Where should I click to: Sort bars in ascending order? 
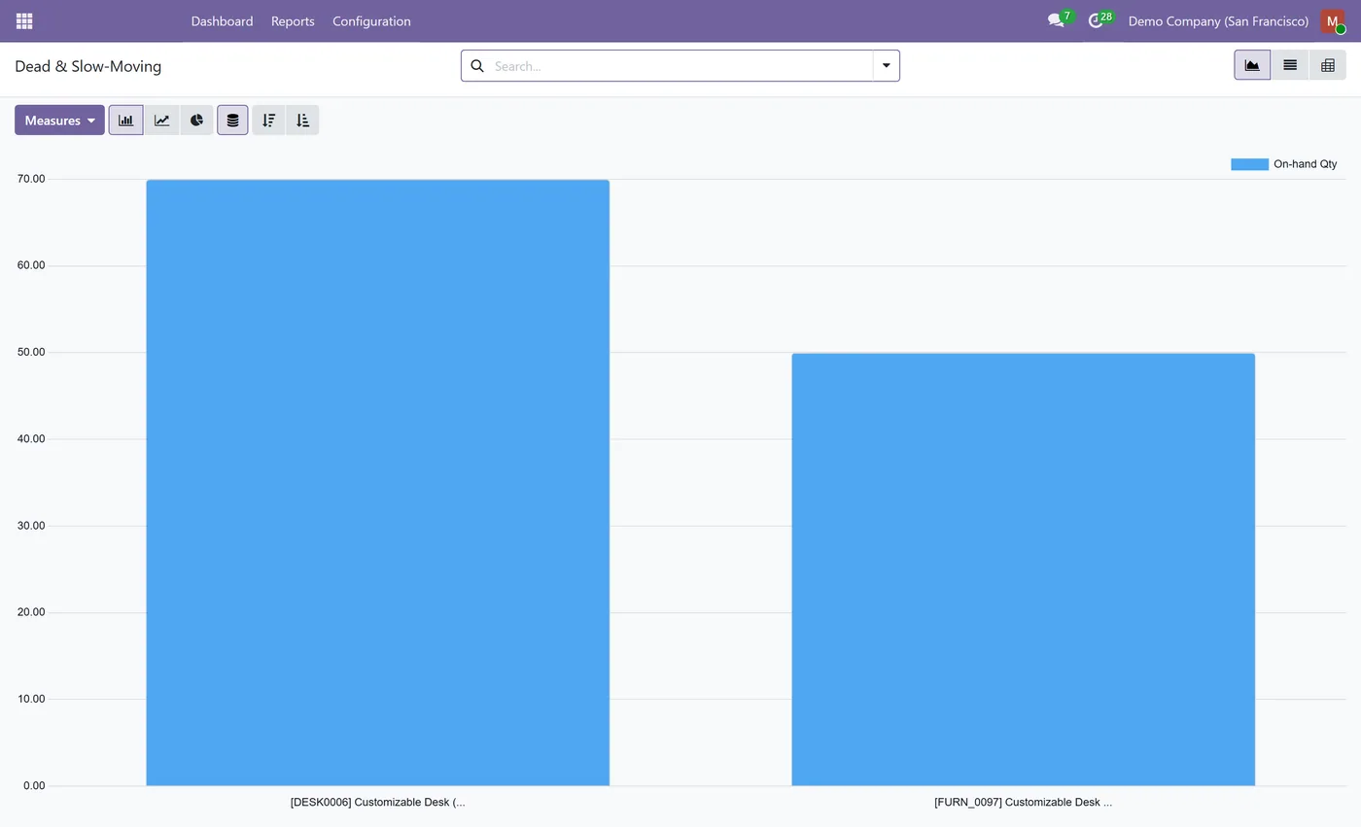(302, 121)
